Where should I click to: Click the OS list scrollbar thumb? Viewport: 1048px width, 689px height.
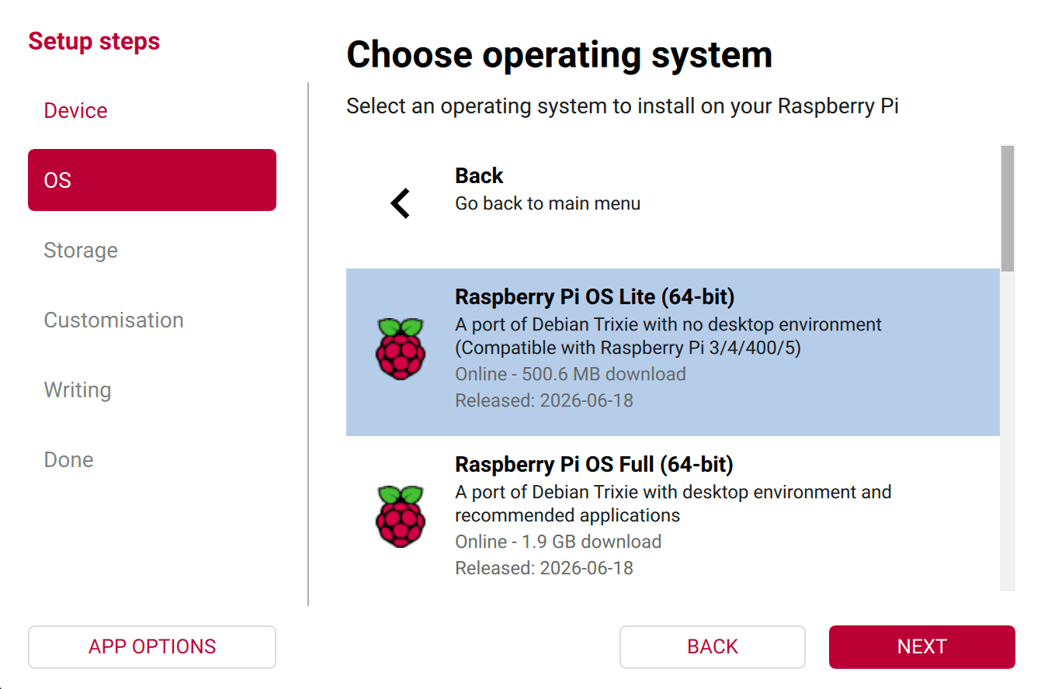(x=1008, y=208)
